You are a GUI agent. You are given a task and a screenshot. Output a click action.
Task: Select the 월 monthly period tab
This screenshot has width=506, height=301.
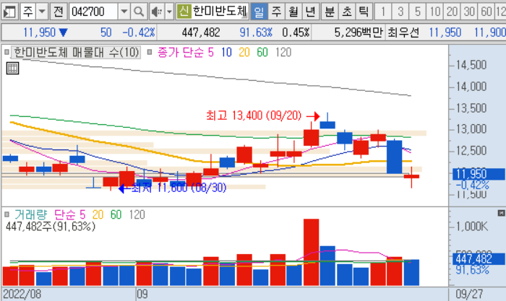pyautogui.click(x=293, y=12)
